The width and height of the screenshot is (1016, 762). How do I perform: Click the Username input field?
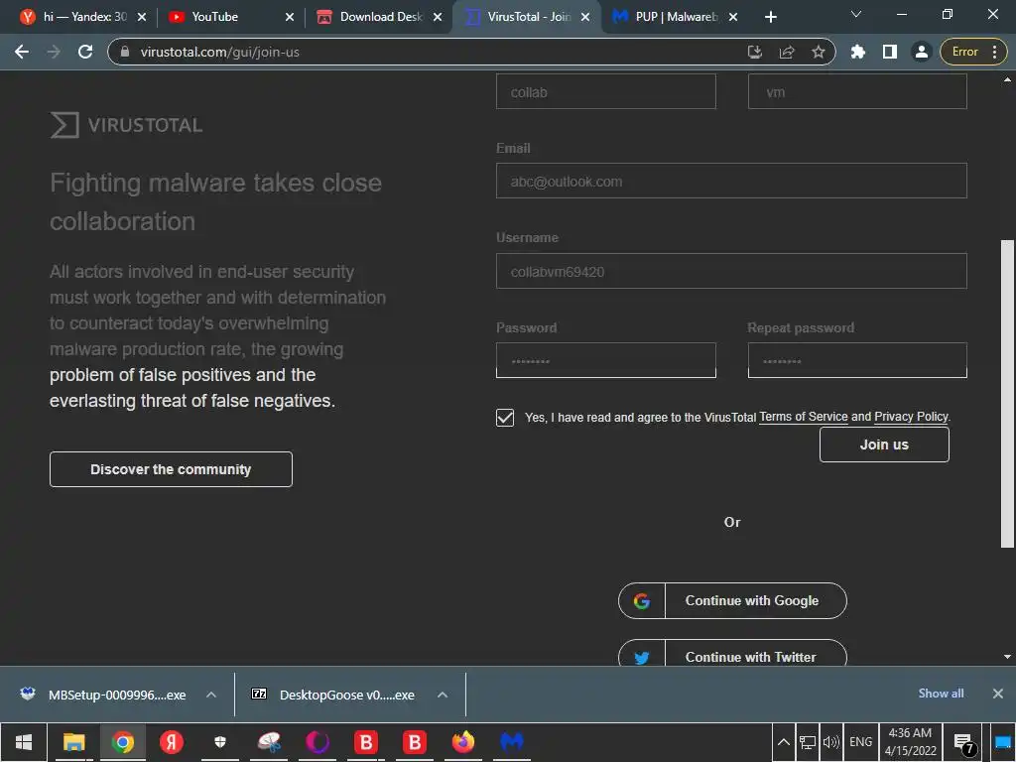click(x=731, y=271)
